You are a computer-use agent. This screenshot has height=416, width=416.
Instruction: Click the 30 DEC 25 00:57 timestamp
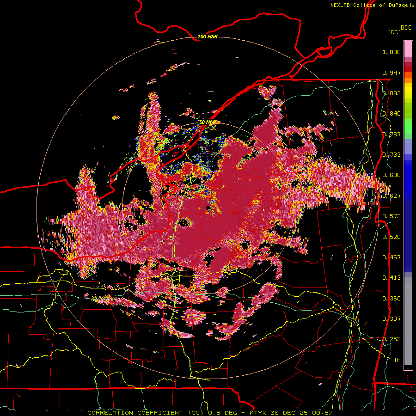[x=302, y=413]
